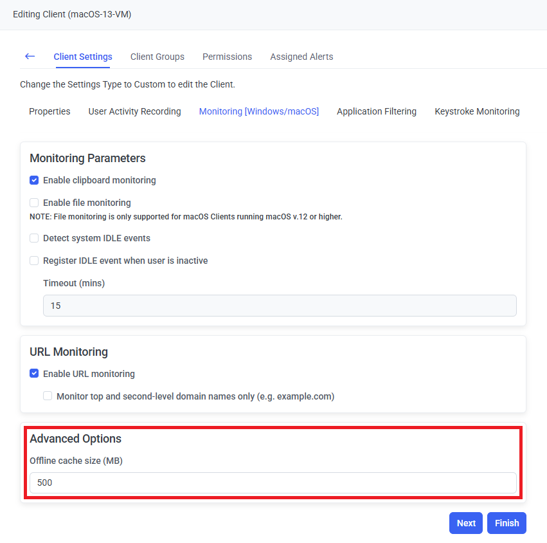Go to the Assigned Alerts tab
This screenshot has width=547, height=543.
pyautogui.click(x=301, y=57)
